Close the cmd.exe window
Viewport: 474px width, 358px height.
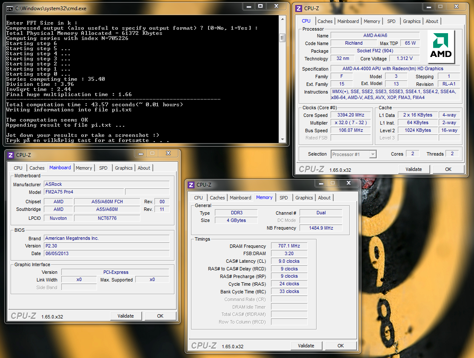click(x=276, y=6)
